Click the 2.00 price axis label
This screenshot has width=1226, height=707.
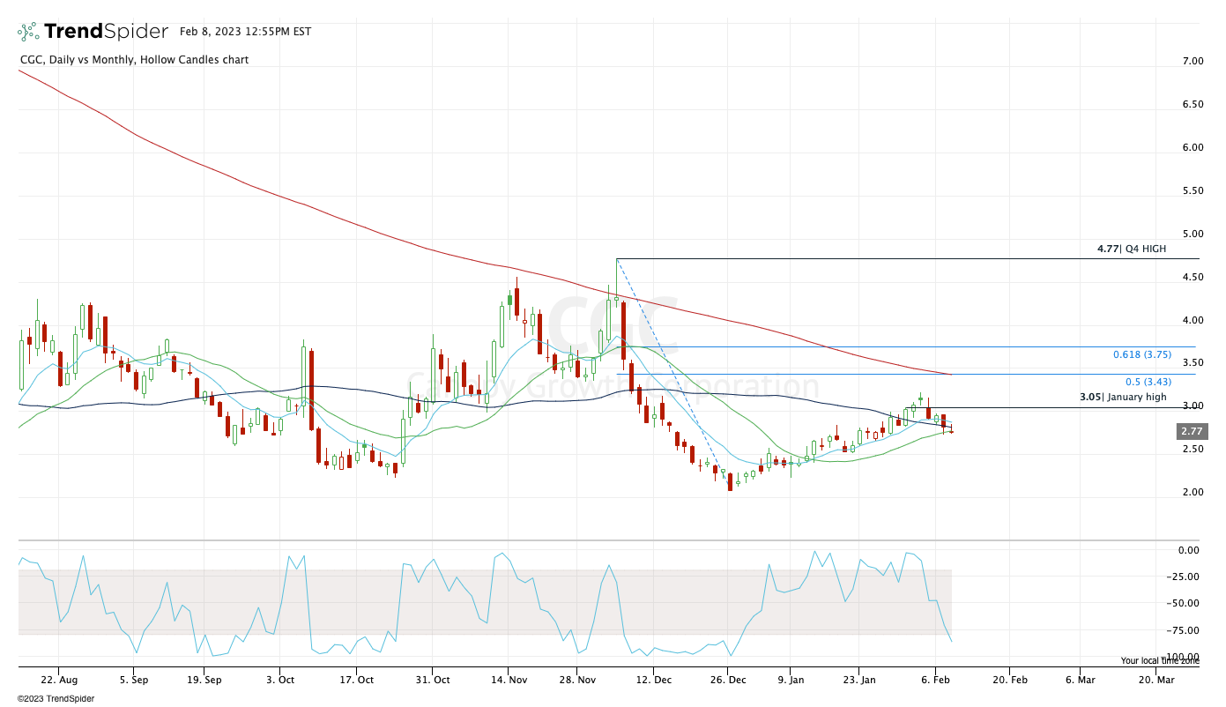tap(1193, 492)
